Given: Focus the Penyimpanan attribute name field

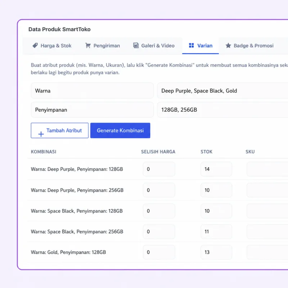Looking at the screenshot, I should [92, 110].
